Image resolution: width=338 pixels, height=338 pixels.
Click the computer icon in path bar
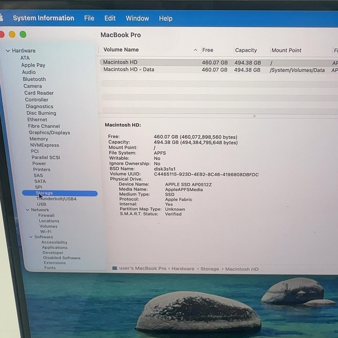[x=115, y=268]
